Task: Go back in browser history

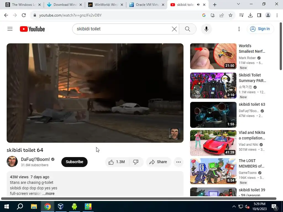Action: point(6,15)
